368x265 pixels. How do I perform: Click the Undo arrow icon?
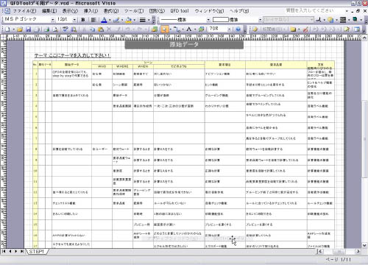[127, 29]
